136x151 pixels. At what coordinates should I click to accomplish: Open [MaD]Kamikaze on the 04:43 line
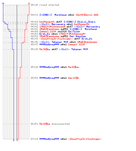point(49,29)
